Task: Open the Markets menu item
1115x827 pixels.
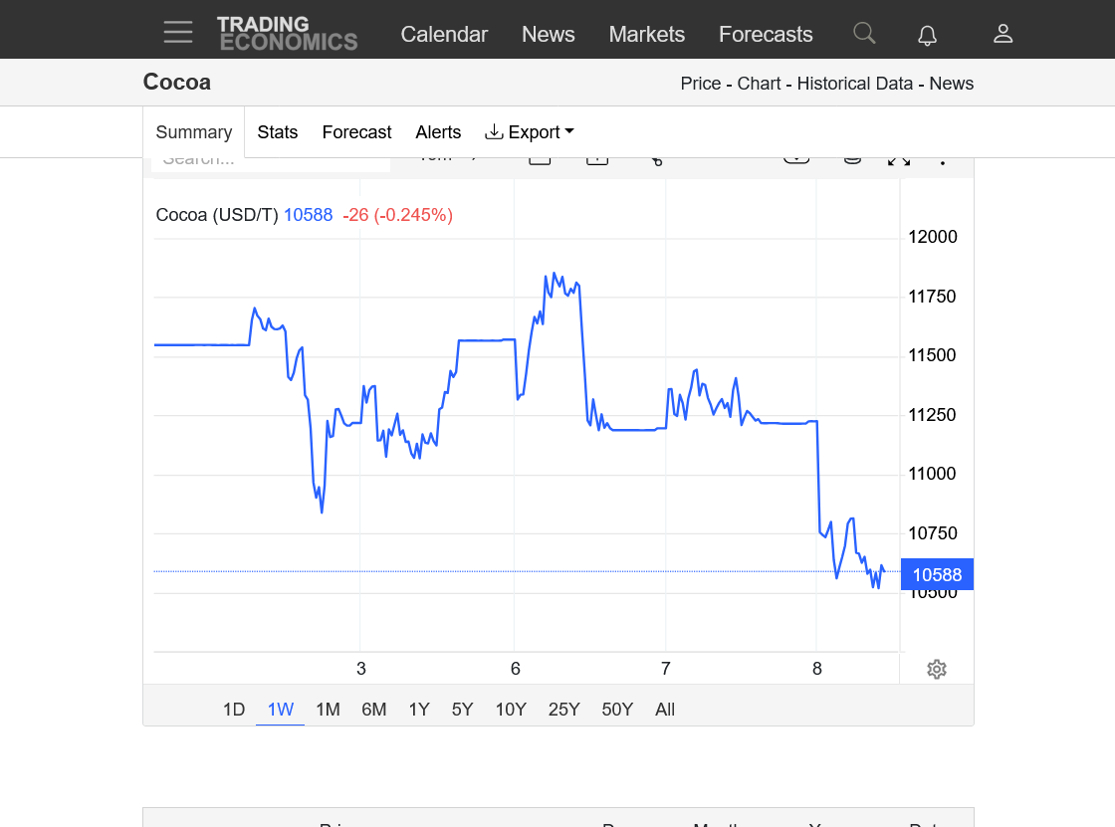Action: tap(646, 34)
